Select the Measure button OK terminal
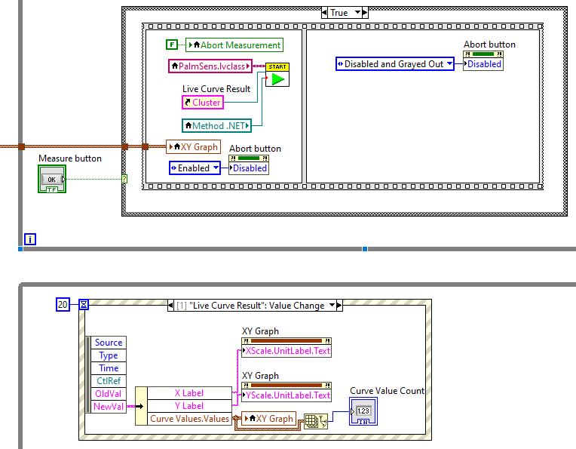Viewport: 576px width, 449px height. 51,179
